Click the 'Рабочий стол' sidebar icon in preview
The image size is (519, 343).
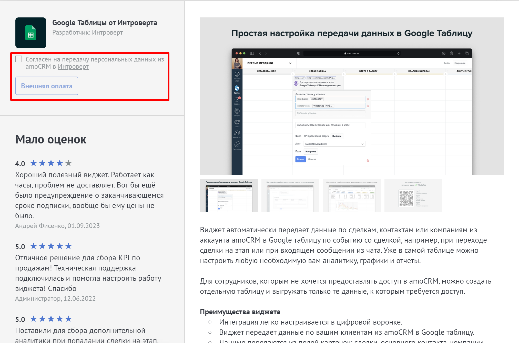point(237,77)
